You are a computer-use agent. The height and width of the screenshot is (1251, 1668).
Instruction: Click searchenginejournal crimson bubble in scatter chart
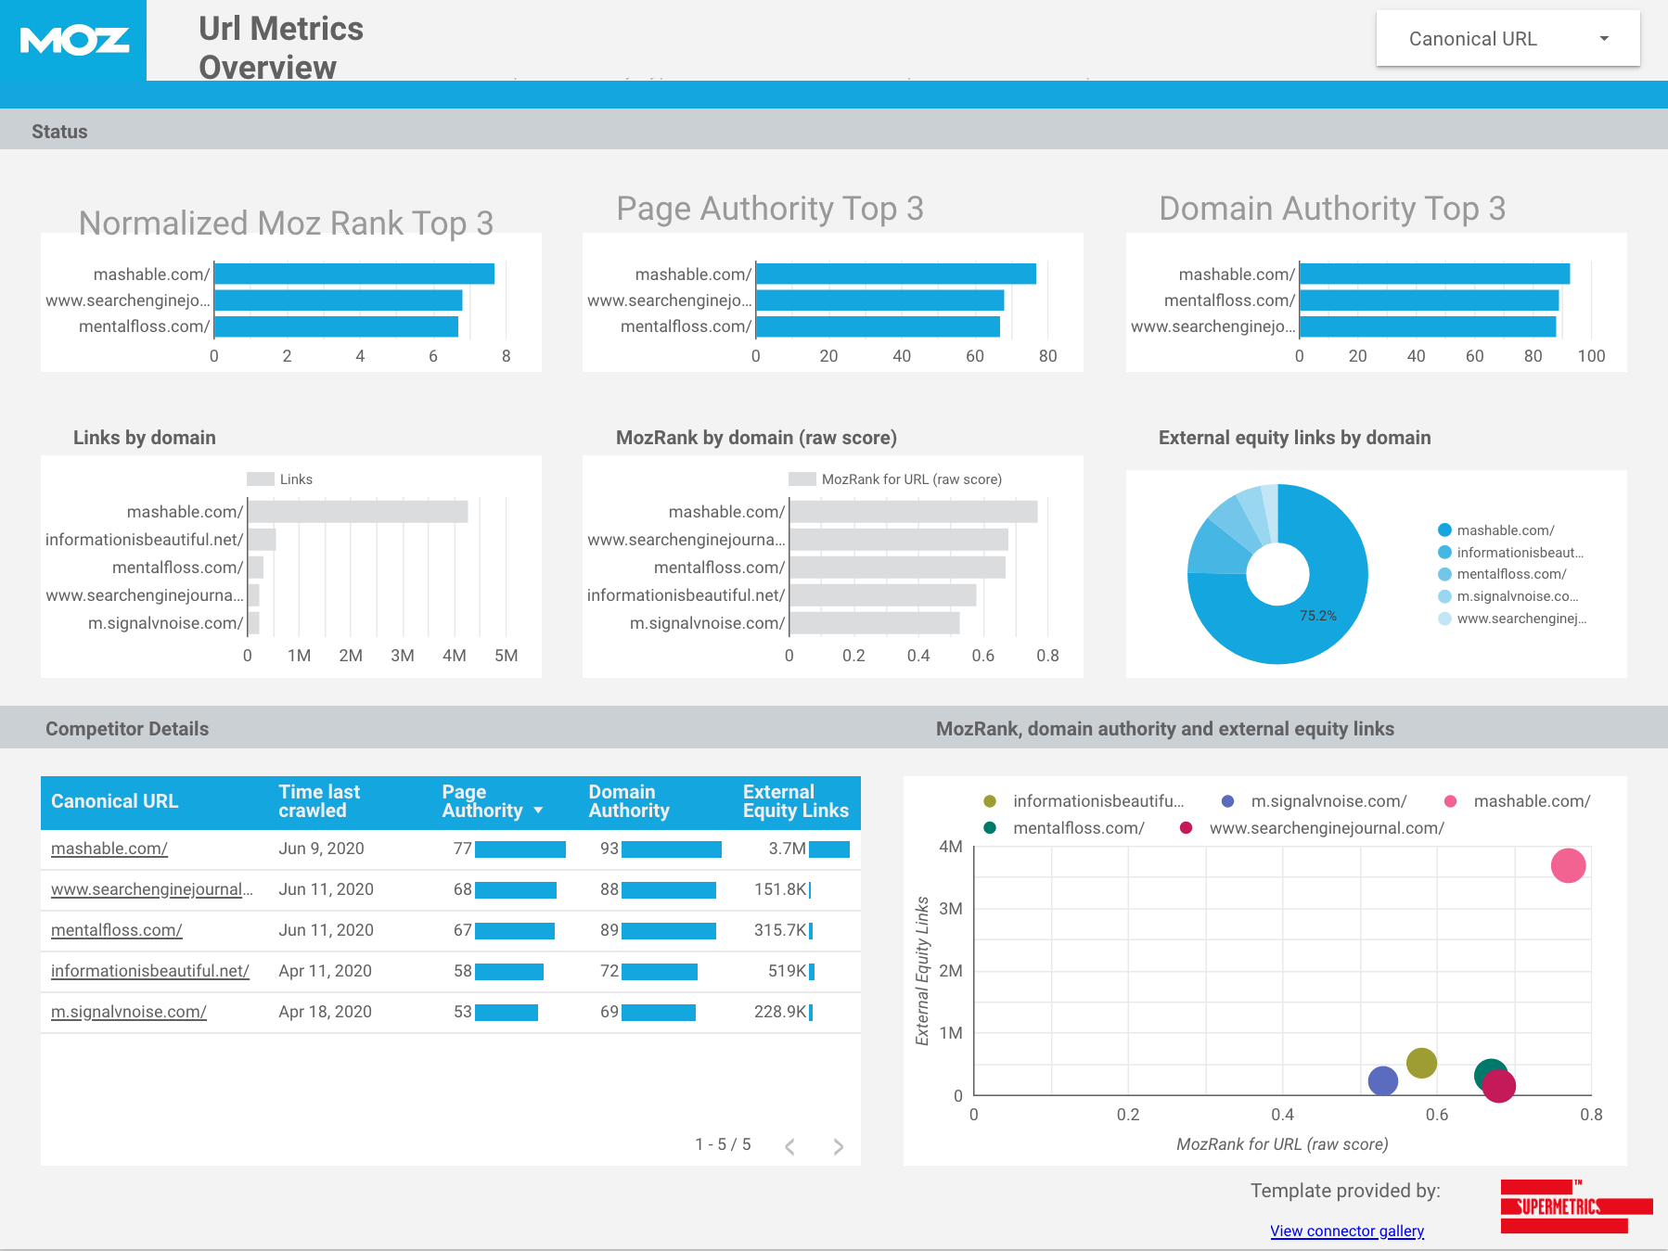(1499, 1085)
